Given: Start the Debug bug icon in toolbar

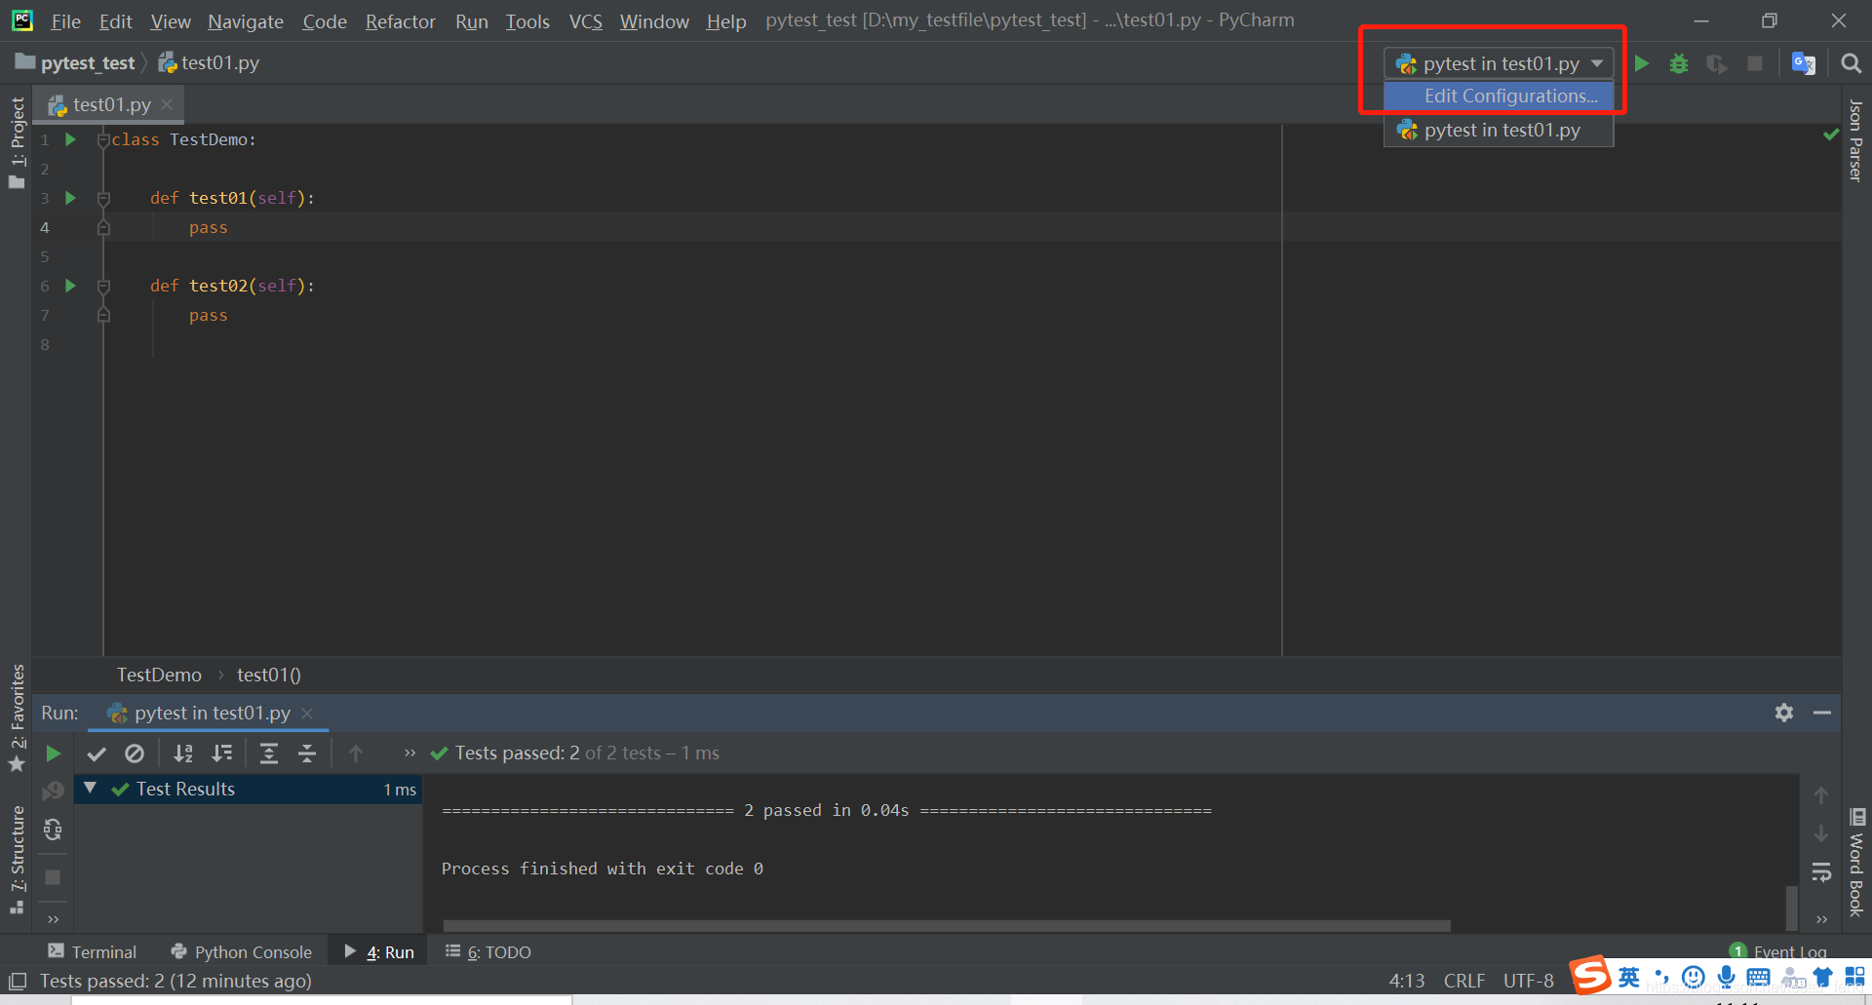Looking at the screenshot, I should [1679, 63].
